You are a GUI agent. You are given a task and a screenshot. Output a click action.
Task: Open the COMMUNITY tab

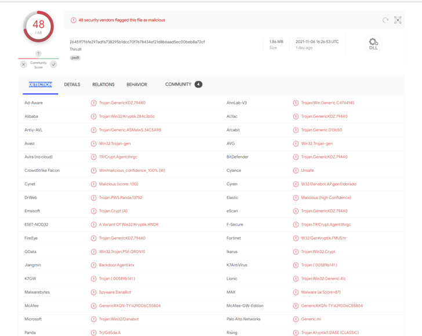pos(178,84)
